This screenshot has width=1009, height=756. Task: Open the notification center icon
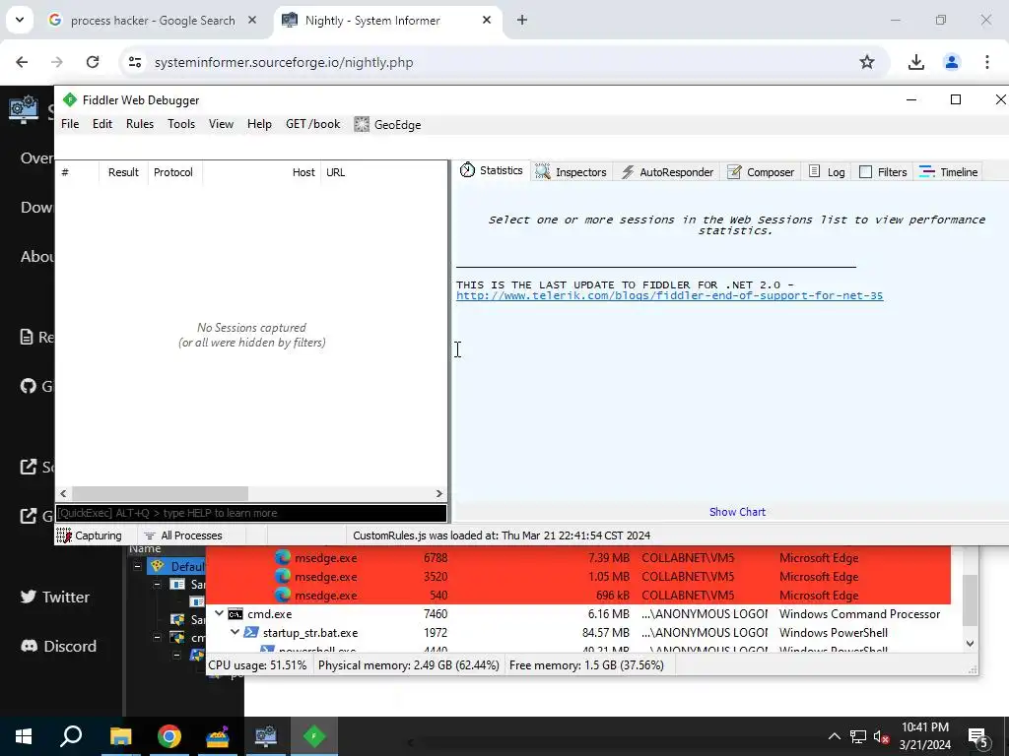(x=978, y=737)
